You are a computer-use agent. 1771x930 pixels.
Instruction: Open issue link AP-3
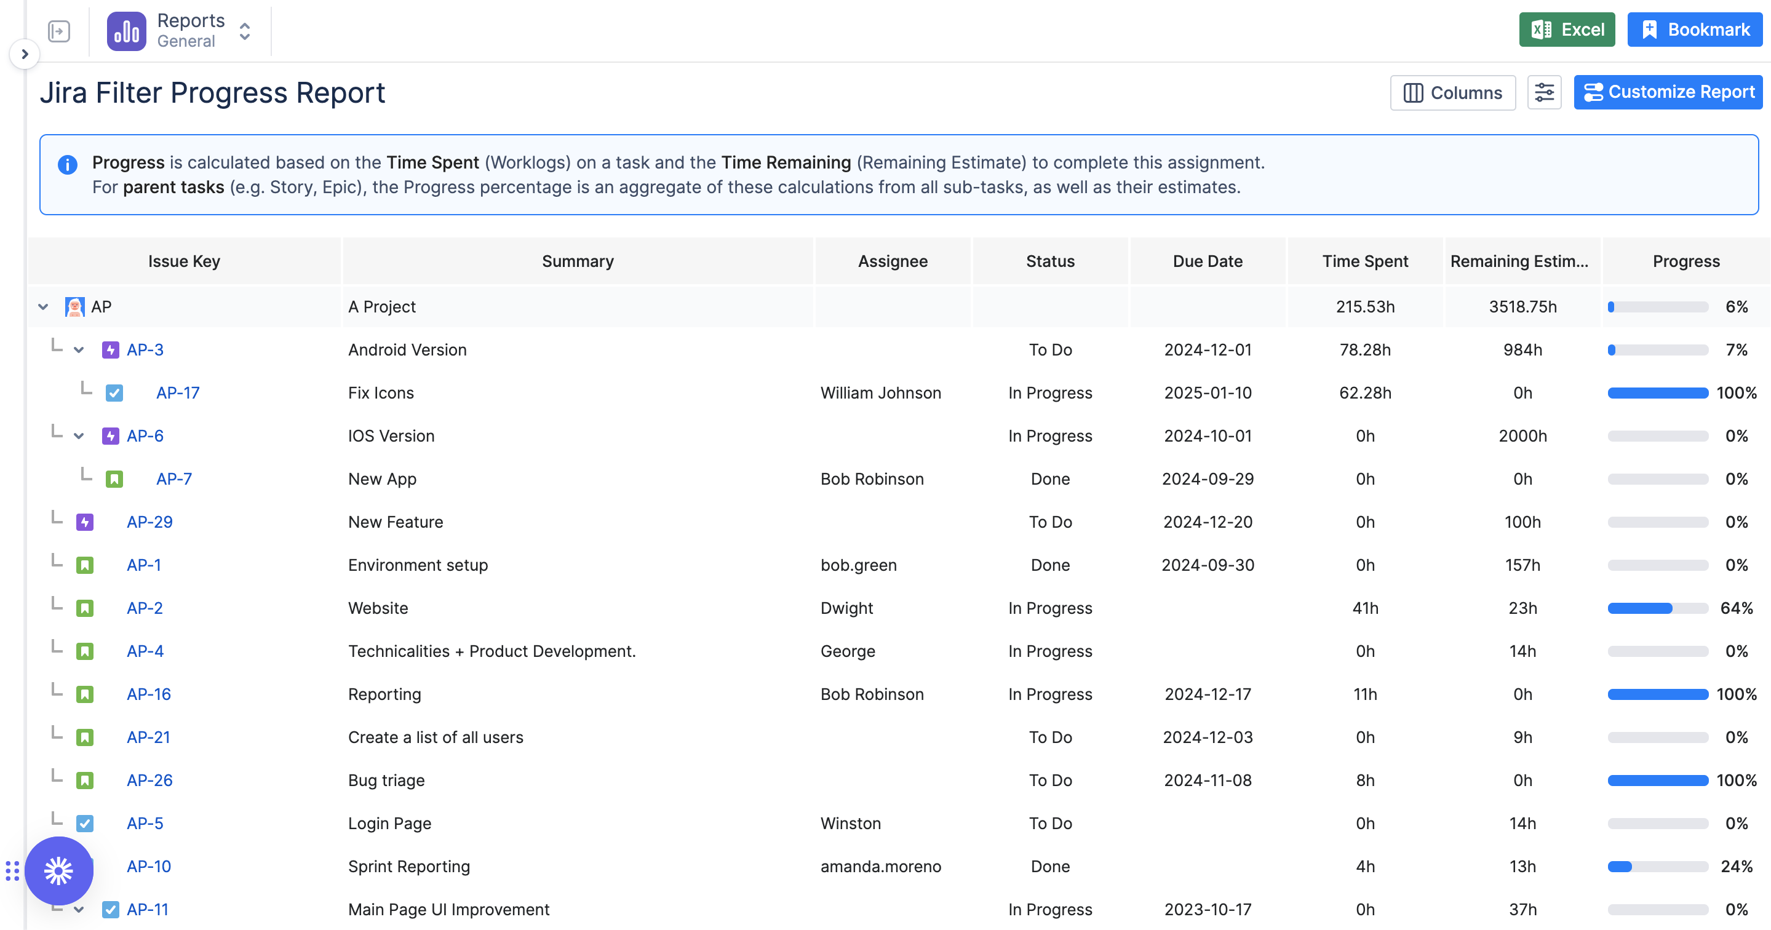pyautogui.click(x=145, y=350)
